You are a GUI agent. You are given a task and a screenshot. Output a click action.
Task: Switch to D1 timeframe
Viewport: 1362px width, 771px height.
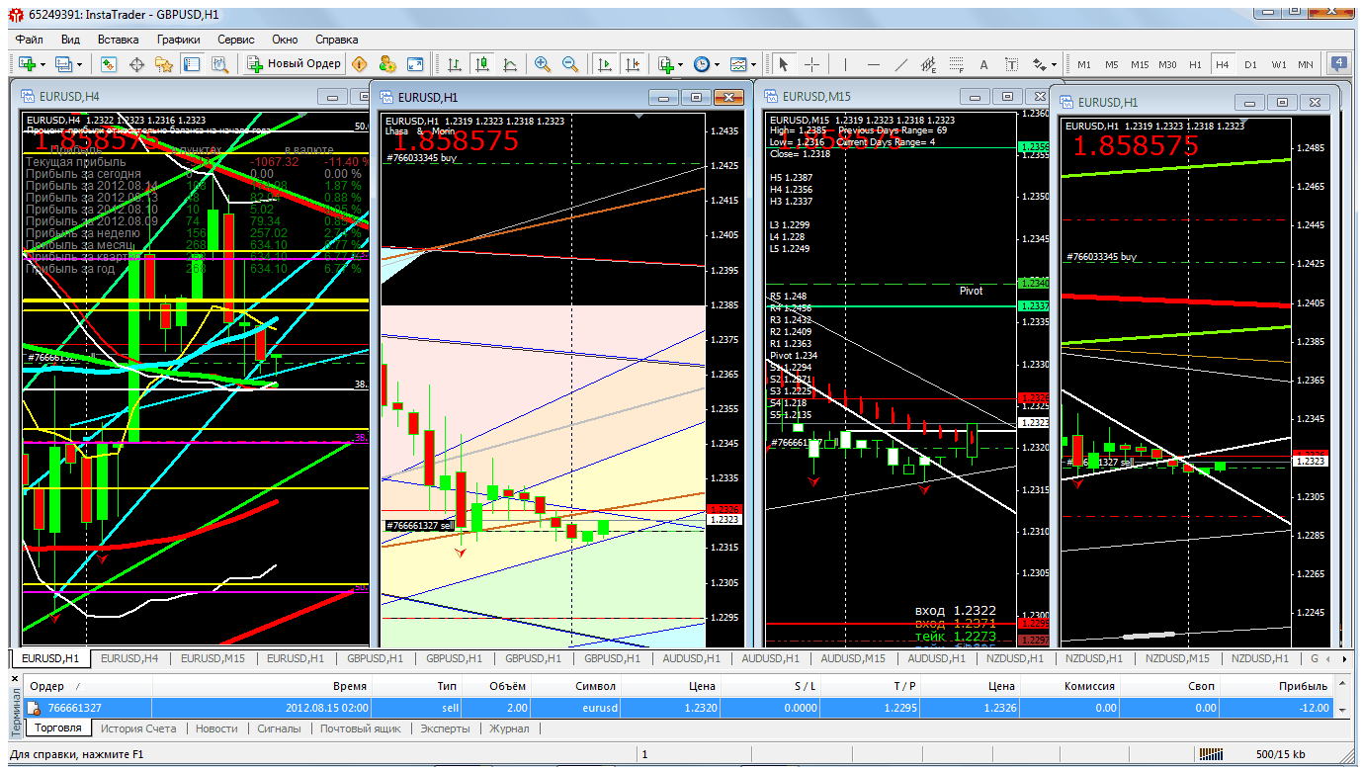(x=1251, y=64)
